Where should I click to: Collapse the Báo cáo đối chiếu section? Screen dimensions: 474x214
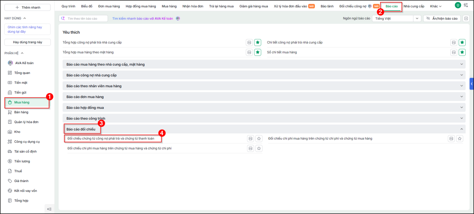coord(462,129)
